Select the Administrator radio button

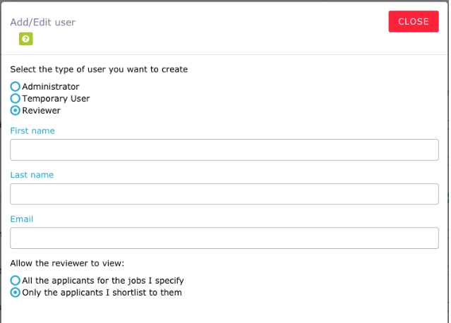[16, 87]
